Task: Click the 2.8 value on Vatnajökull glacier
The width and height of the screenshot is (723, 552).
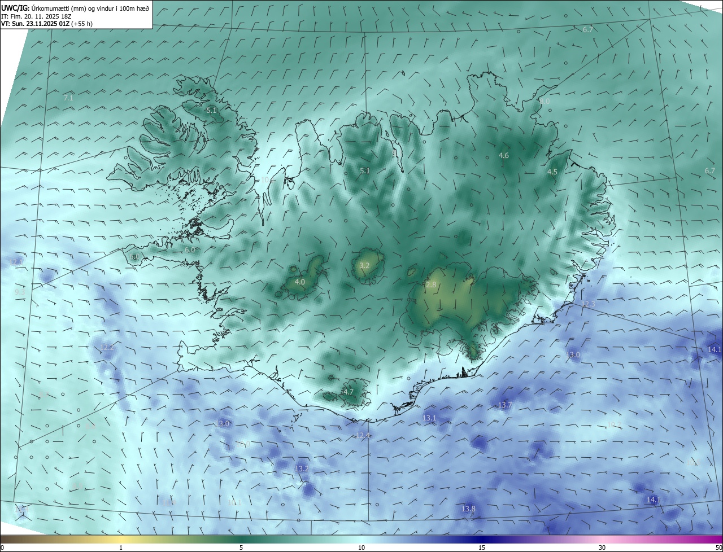Action: pos(431,285)
